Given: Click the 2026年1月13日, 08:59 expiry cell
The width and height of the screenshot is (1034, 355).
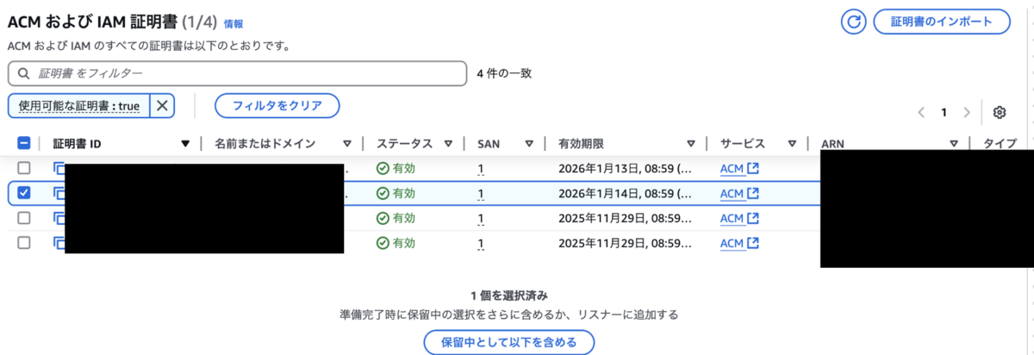Looking at the screenshot, I should [625, 169].
